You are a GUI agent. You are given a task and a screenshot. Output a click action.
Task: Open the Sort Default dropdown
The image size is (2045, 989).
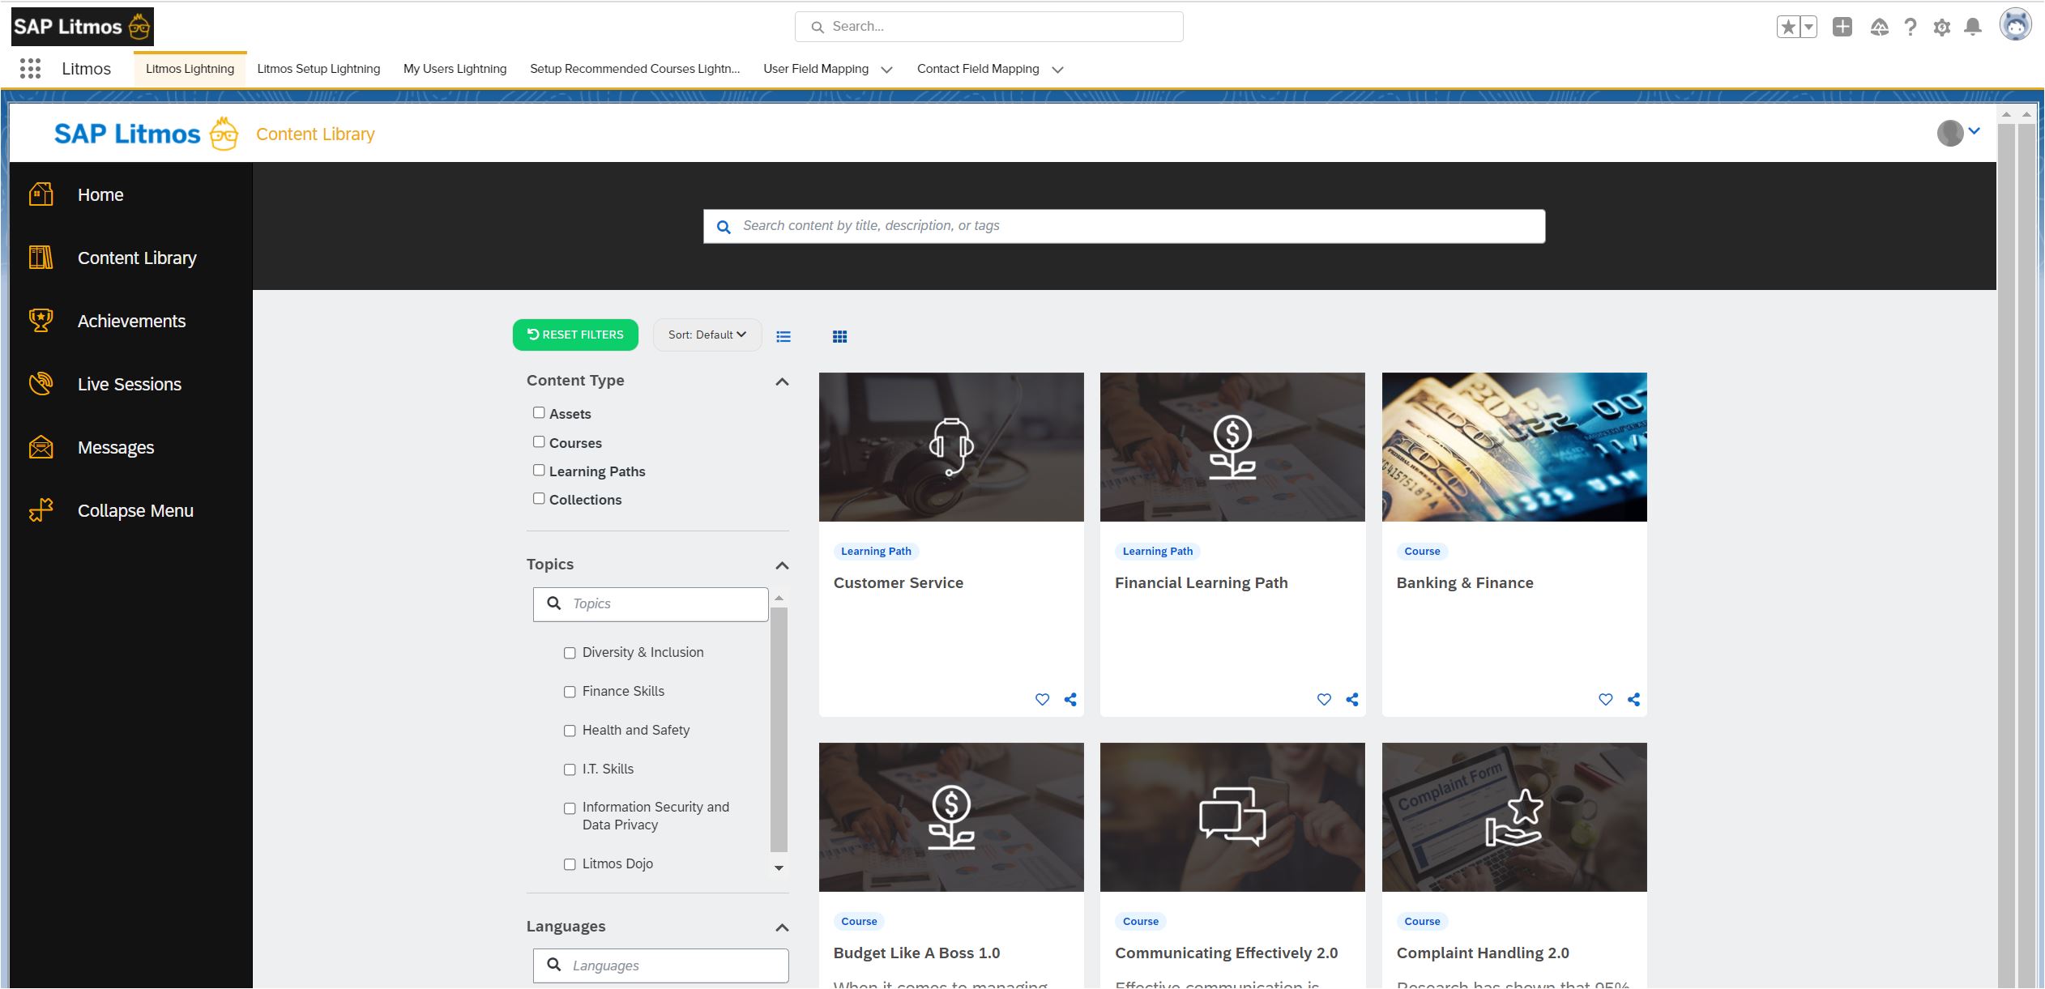tap(707, 334)
